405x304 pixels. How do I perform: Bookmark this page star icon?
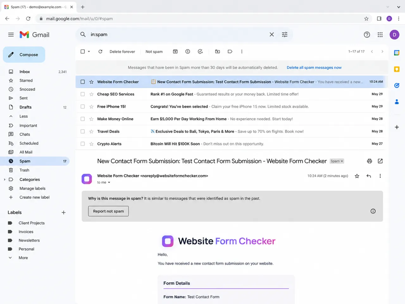tap(366, 19)
